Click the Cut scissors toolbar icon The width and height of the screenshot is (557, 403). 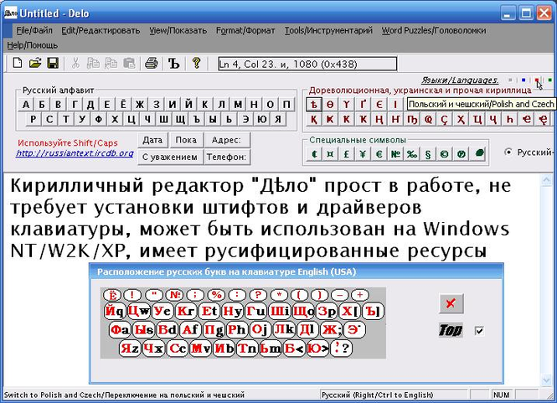tap(75, 64)
